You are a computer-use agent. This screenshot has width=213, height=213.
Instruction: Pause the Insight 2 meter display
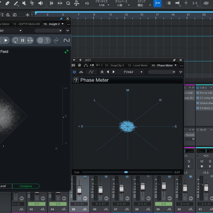coord(23,40)
